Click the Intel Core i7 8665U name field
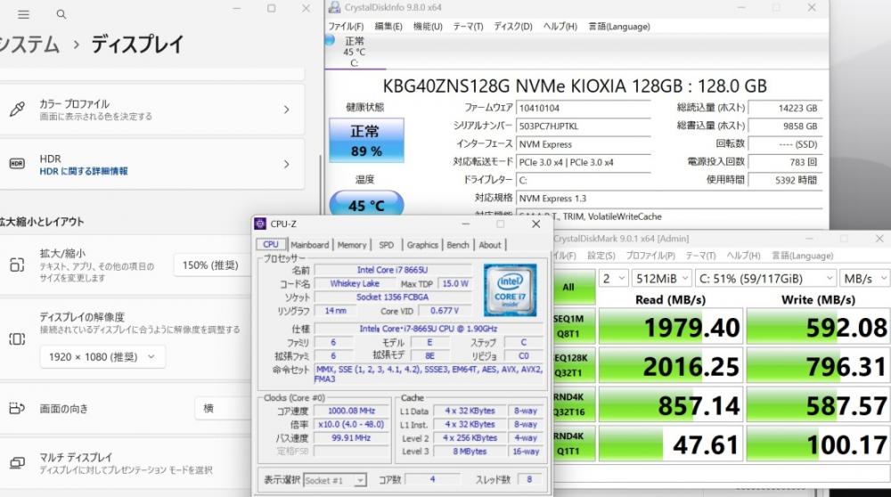This screenshot has height=497, width=891. tap(392, 270)
